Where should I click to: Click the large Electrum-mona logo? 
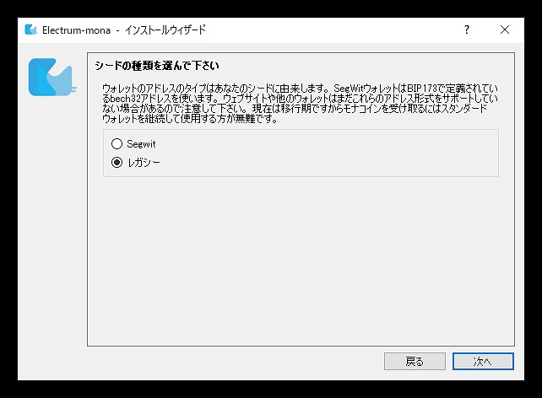(52, 77)
